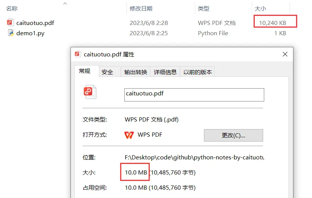This screenshot has width=312, height=198.
Task: Open the 详细信息 tab
Action: (x=165, y=72)
